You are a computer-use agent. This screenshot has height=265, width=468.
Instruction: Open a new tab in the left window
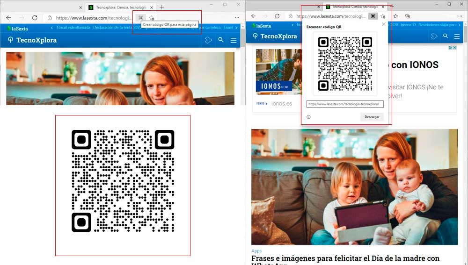[x=161, y=7]
